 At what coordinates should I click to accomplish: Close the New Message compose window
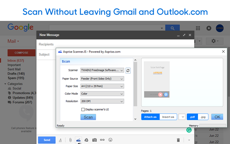pos(190,35)
